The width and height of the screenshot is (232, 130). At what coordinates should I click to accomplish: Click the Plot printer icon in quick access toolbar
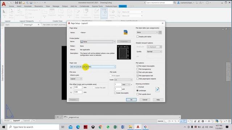[31, 3]
